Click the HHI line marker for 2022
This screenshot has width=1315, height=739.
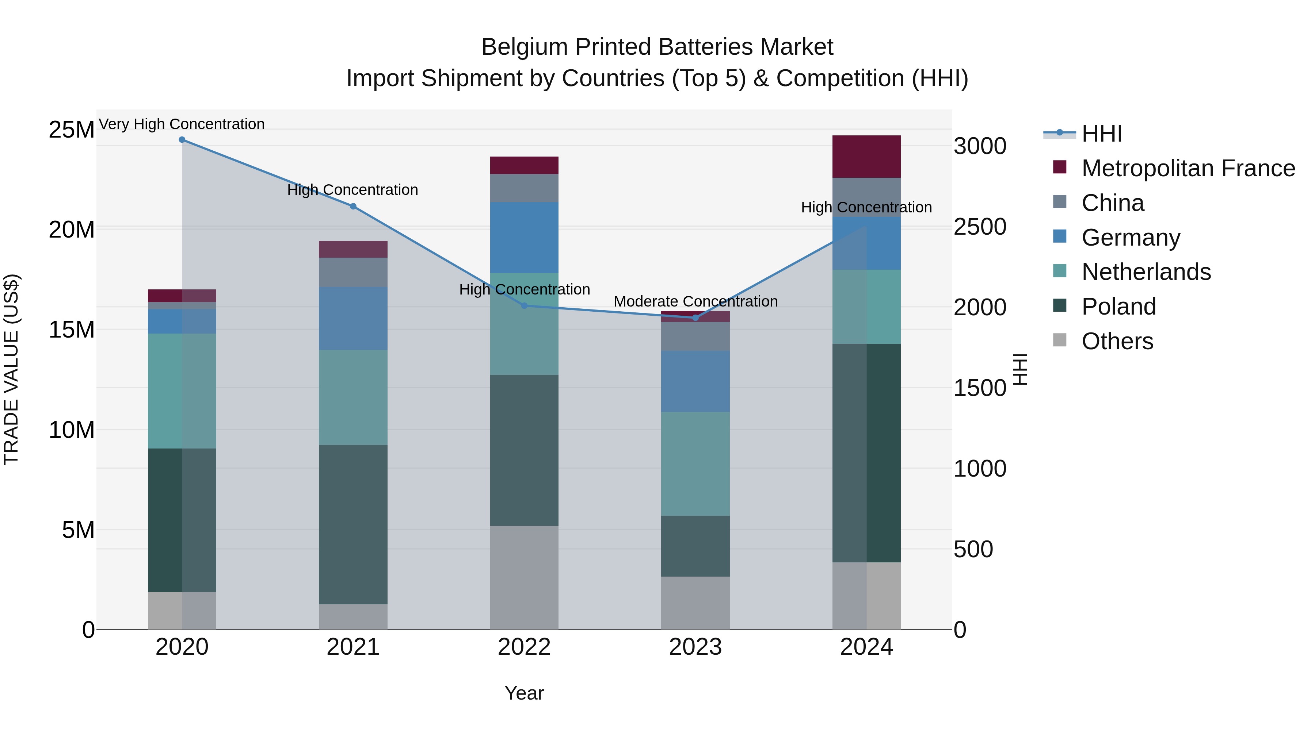click(524, 306)
